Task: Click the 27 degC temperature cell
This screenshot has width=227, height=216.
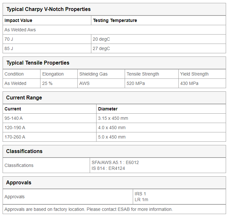Action: click(158, 48)
